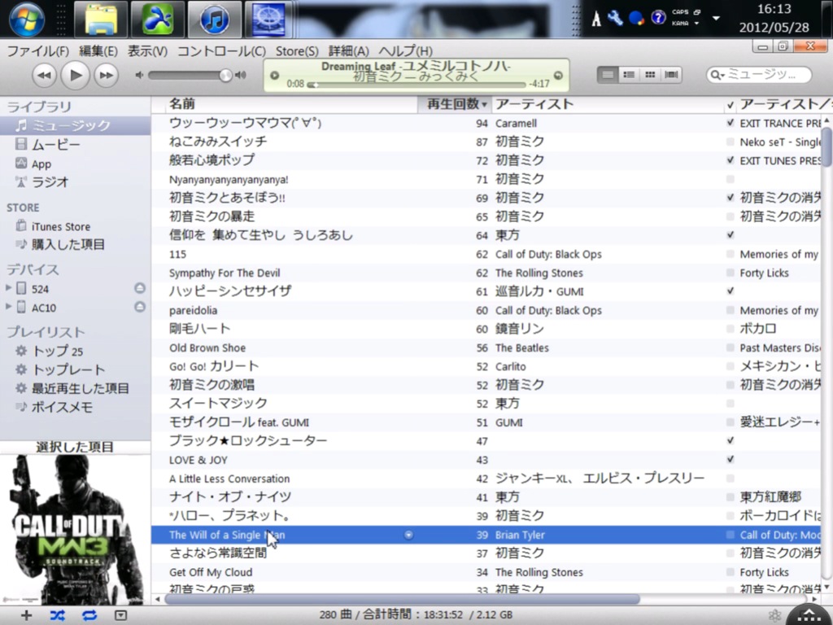Click the Previous track rewind button
Screen dimensions: 833x625
pos(44,76)
